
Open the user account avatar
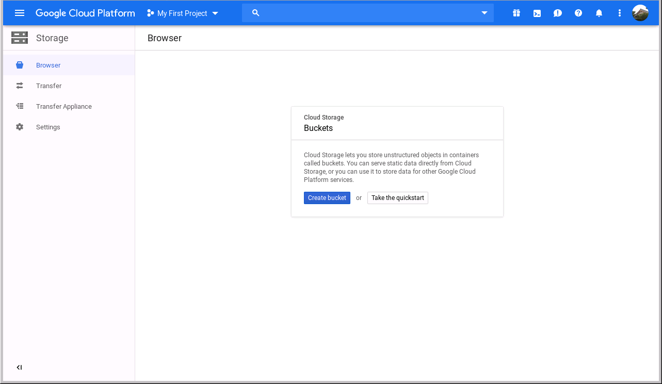coord(640,13)
